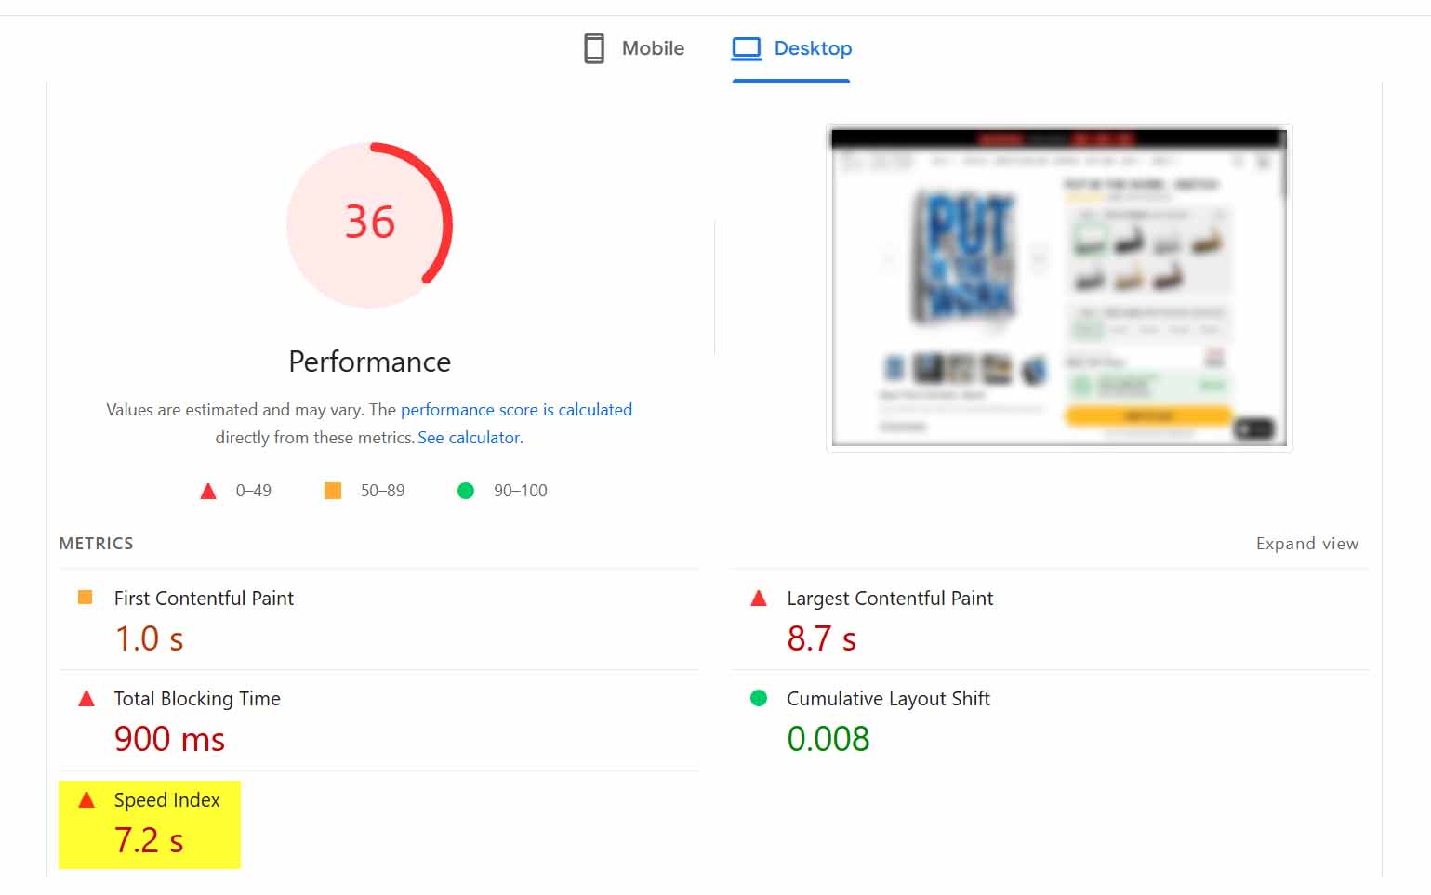Click the red triangle beside Largest Contentful Paint

tap(759, 599)
